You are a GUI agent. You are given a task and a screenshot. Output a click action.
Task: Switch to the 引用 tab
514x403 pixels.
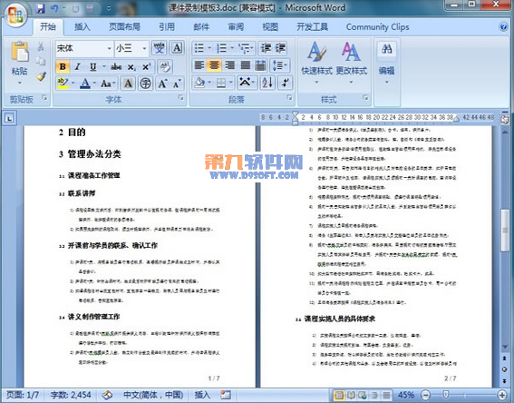167,27
